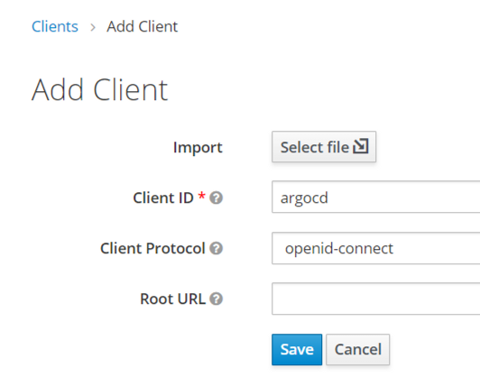Save the new client
The image size is (480, 377).
click(297, 349)
